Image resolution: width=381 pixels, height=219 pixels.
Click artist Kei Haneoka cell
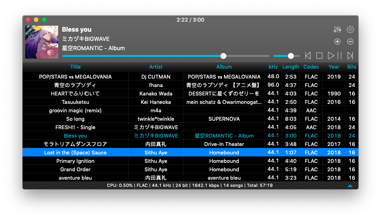(156, 102)
